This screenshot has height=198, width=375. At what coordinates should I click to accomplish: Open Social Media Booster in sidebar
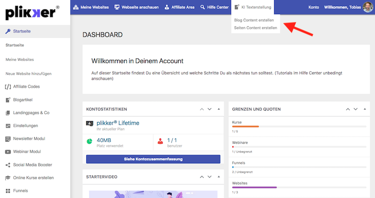[32, 165]
